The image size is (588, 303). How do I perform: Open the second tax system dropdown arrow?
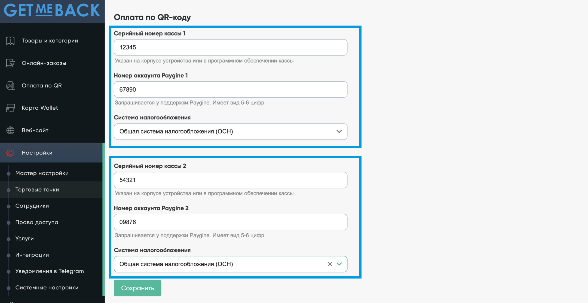339,264
